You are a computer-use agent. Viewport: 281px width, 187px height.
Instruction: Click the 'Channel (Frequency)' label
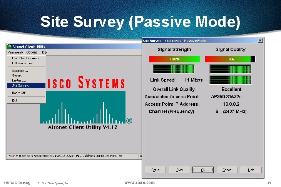(x=171, y=112)
